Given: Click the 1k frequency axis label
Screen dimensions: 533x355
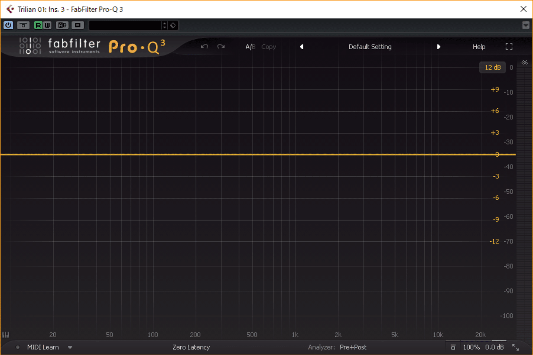Looking at the screenshot, I should (295, 335).
